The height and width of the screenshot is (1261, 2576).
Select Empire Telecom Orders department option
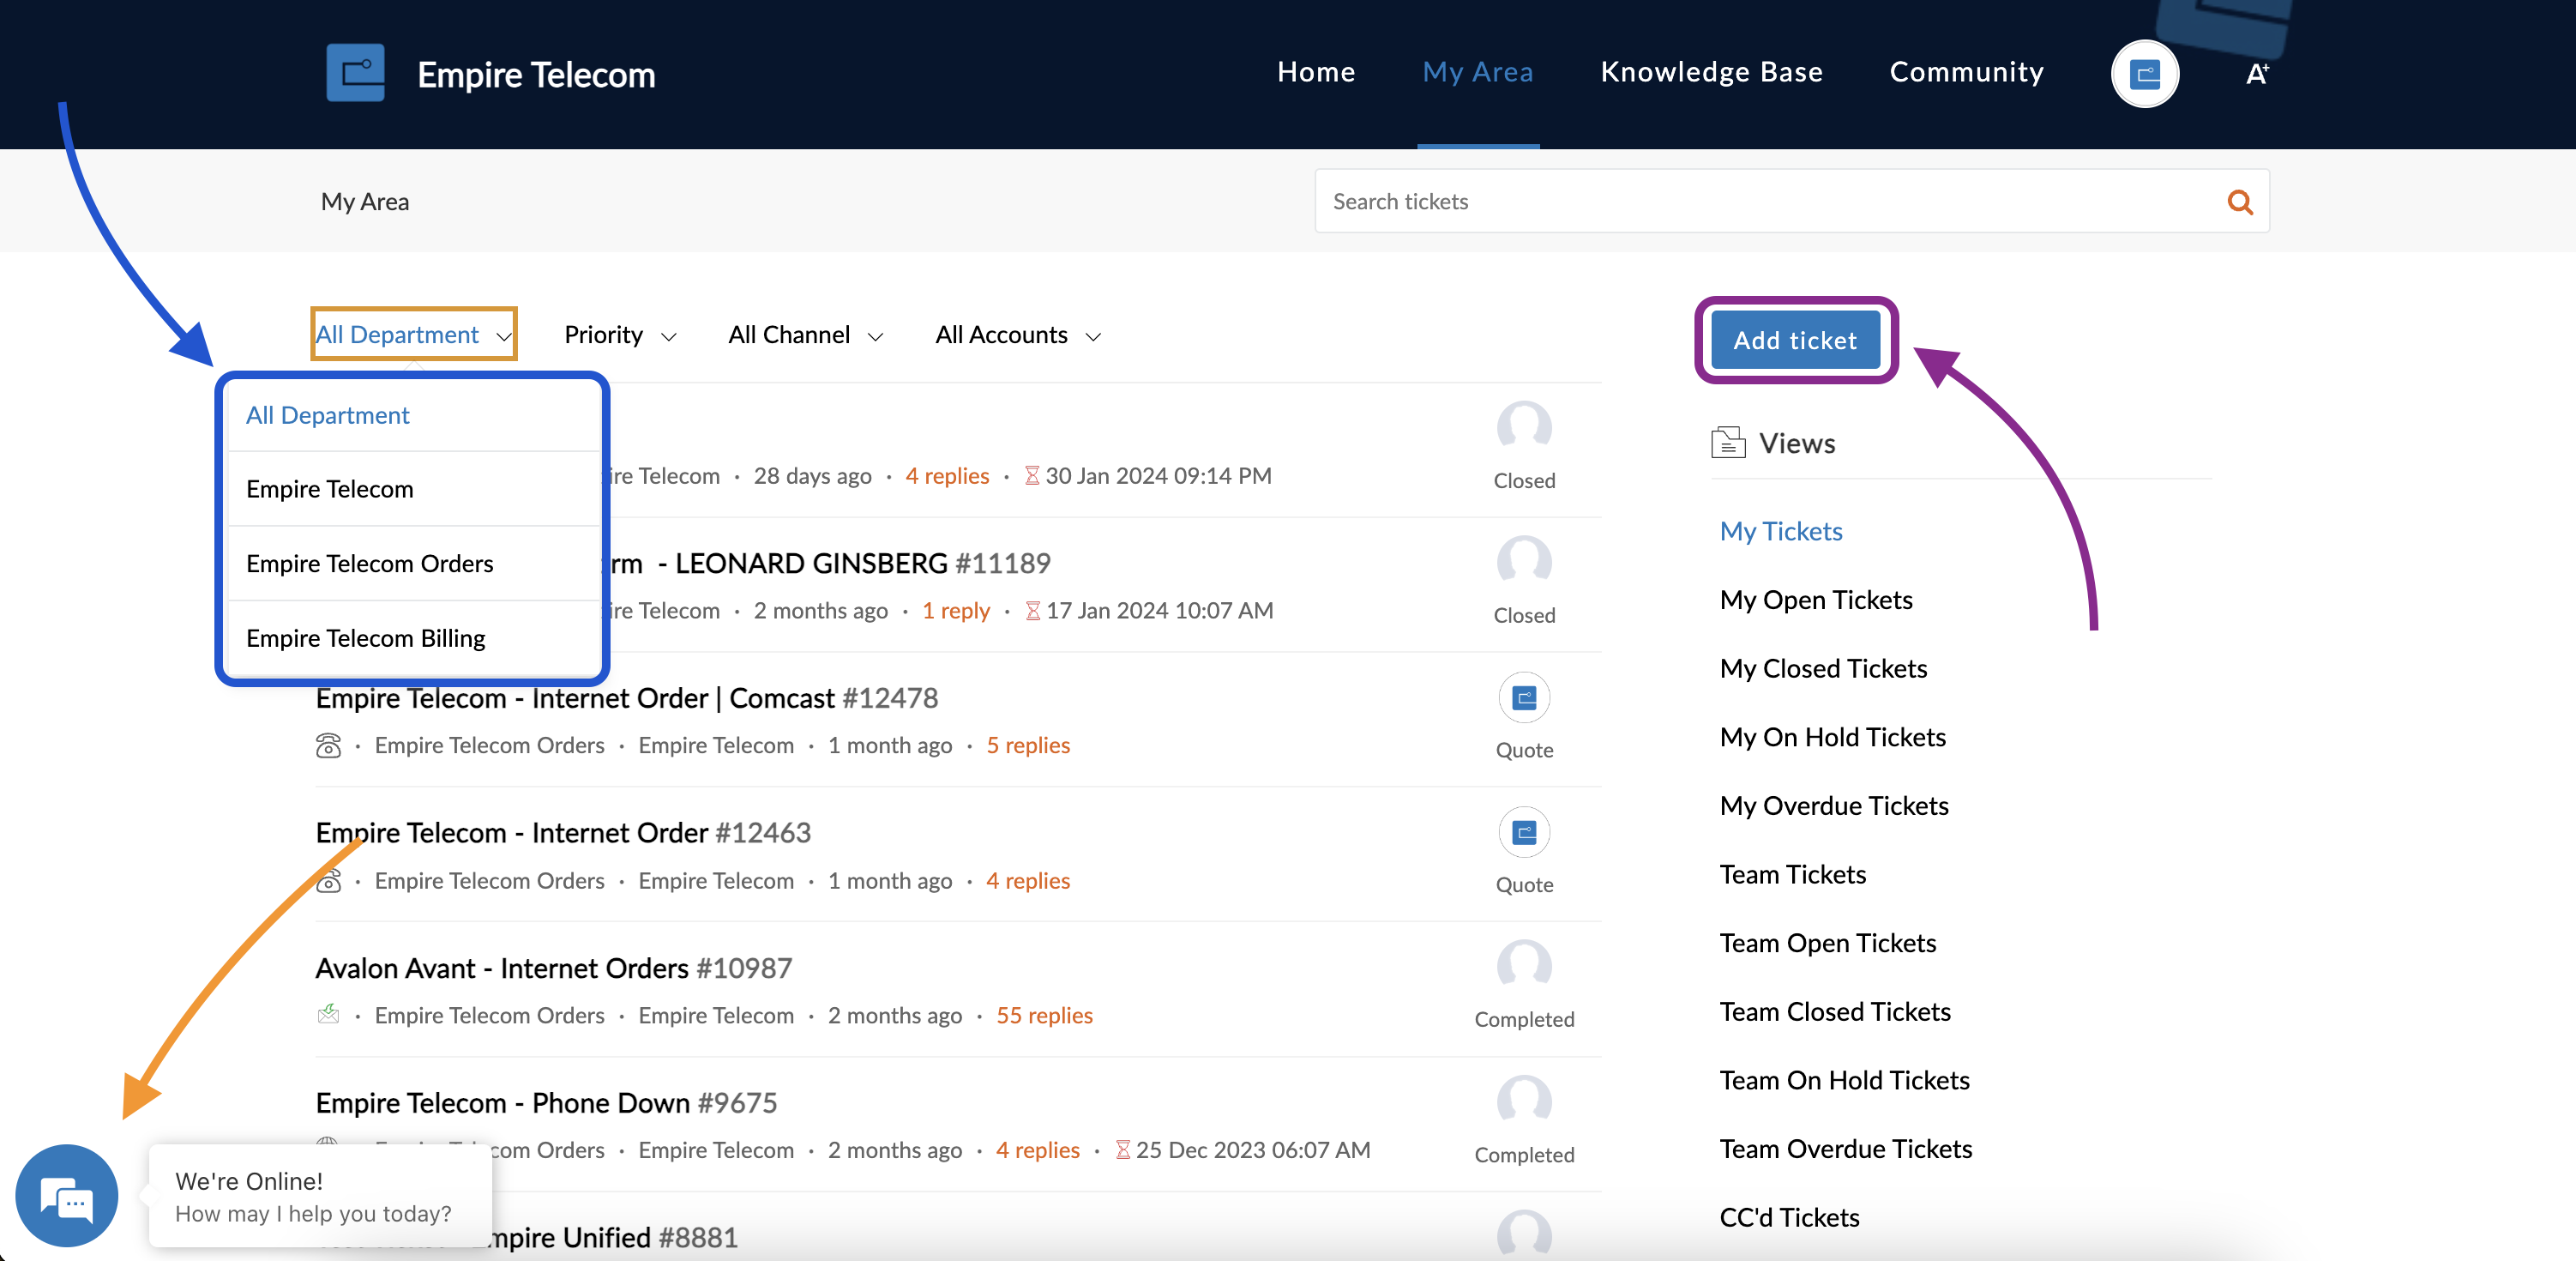point(413,563)
